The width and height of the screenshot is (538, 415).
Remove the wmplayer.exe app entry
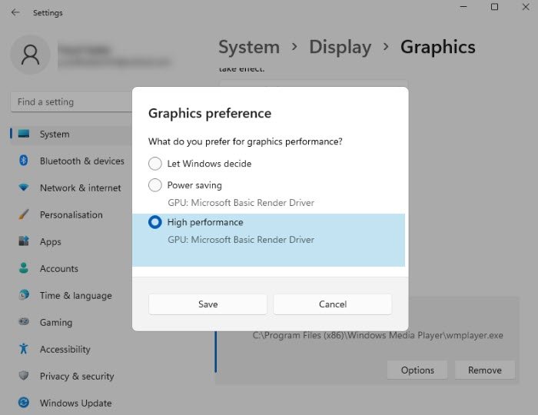[x=484, y=370]
